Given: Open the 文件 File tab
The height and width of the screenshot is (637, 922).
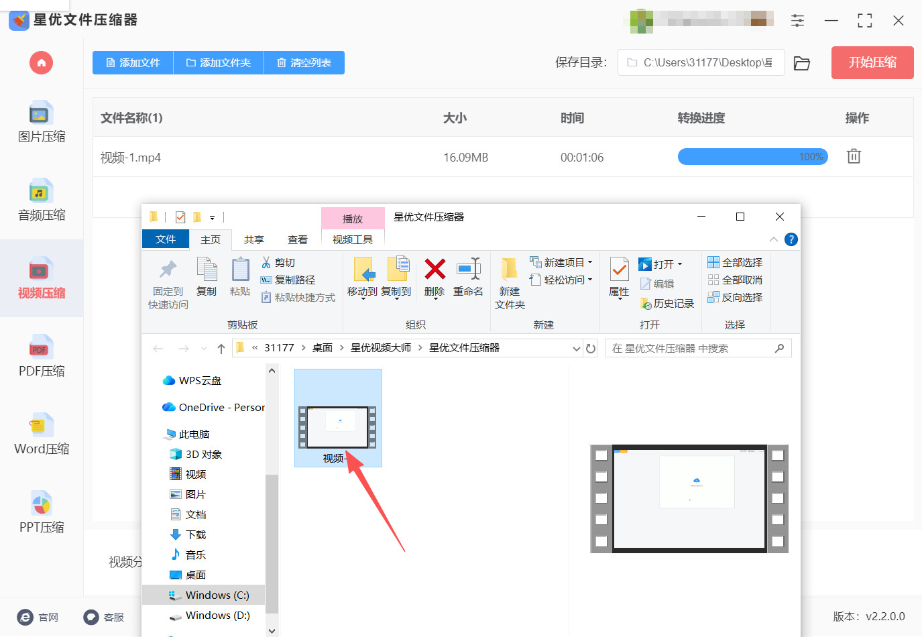Looking at the screenshot, I should tap(166, 239).
